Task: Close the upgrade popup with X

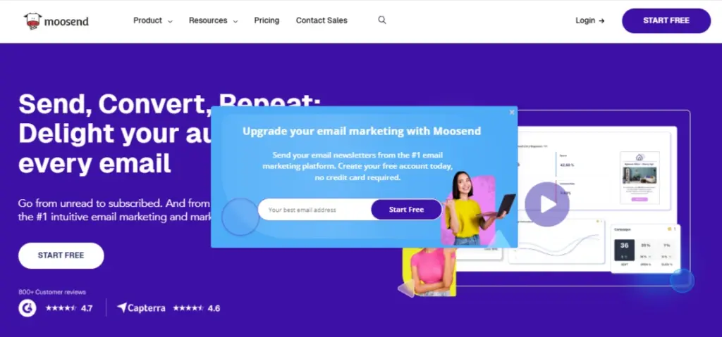Action: coord(512,113)
